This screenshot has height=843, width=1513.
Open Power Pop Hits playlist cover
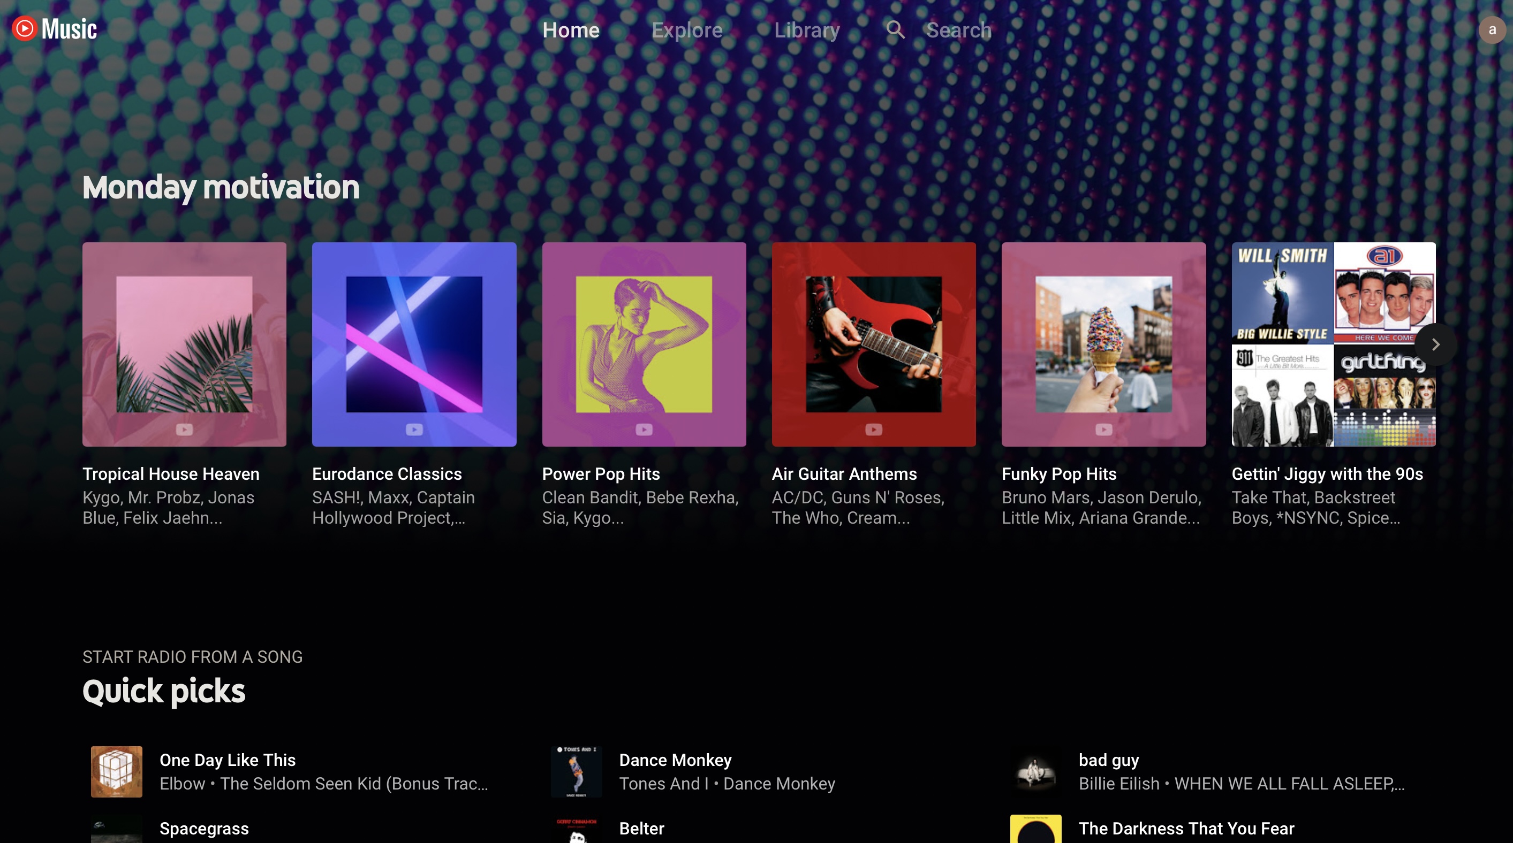tap(644, 344)
